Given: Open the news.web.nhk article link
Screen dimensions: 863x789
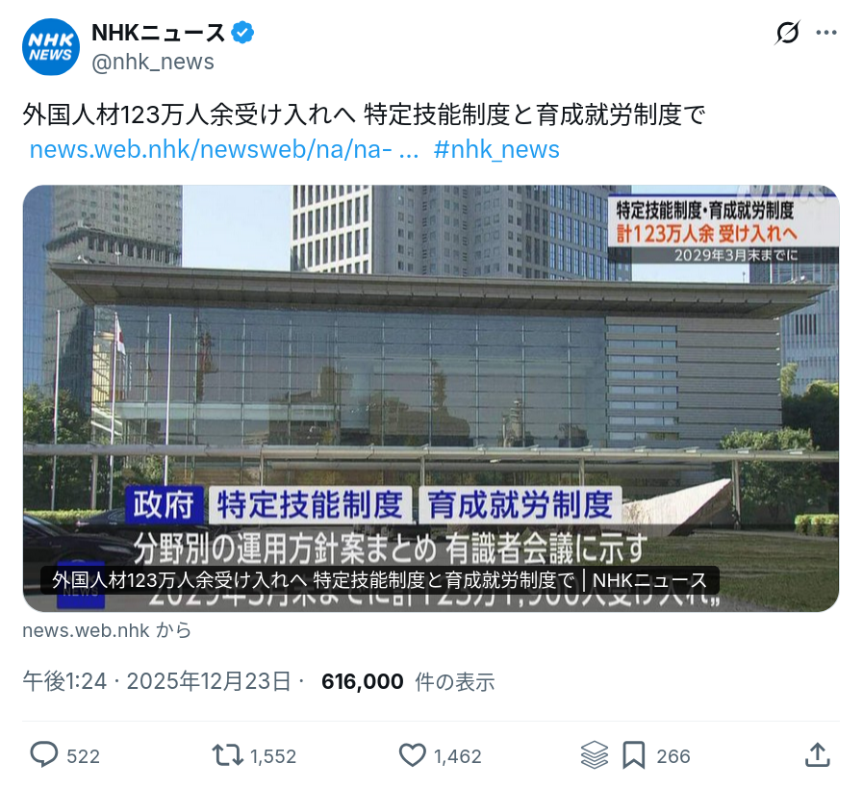Looking at the screenshot, I should [223, 149].
